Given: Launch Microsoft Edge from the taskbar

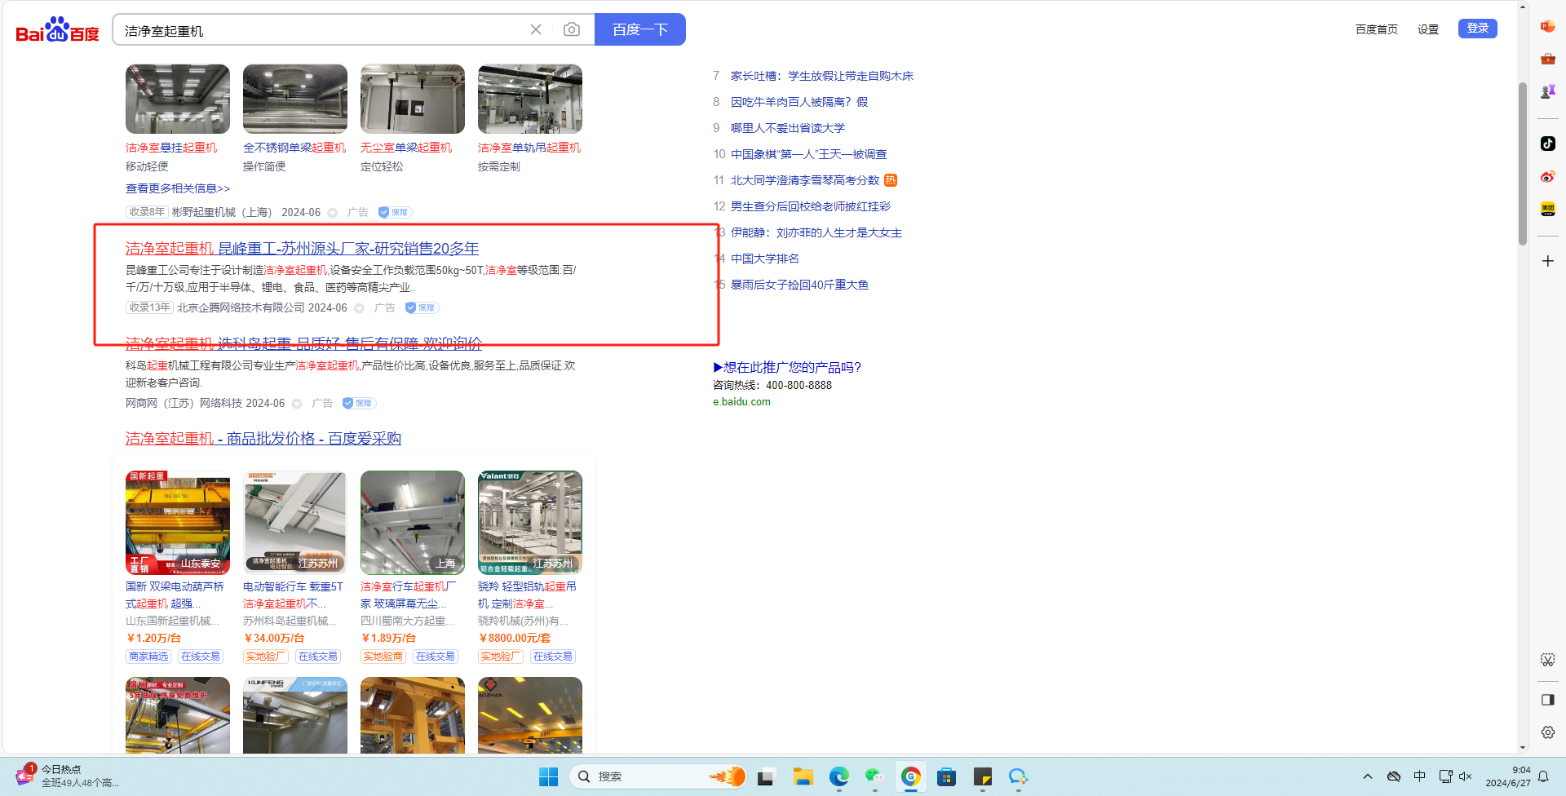Looking at the screenshot, I should [x=839, y=776].
